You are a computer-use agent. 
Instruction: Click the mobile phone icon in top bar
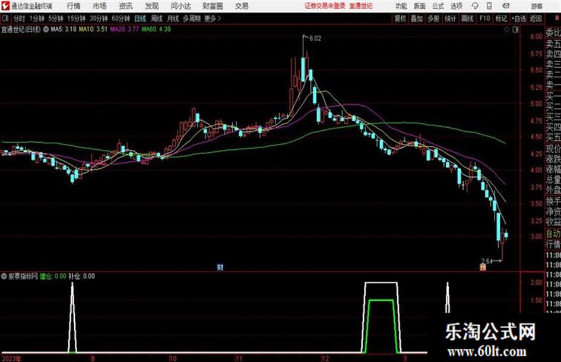click(489, 6)
